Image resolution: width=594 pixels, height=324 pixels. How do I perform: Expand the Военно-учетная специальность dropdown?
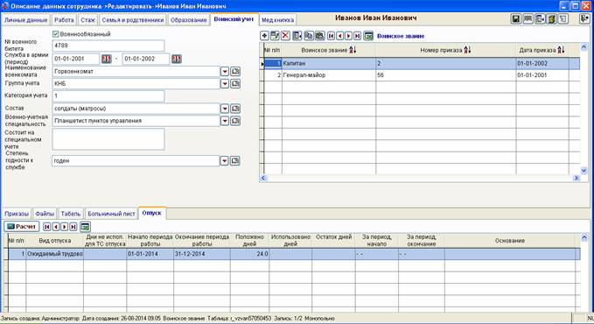(225, 121)
